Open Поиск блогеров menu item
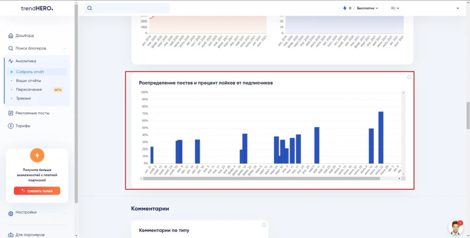 31,48
